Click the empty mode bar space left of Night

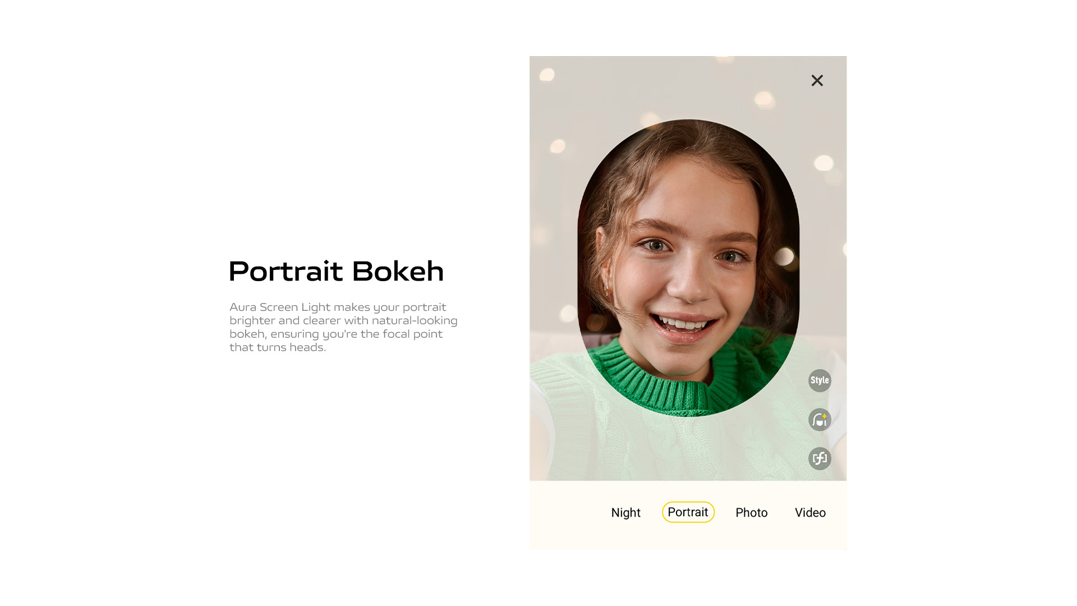click(x=567, y=512)
